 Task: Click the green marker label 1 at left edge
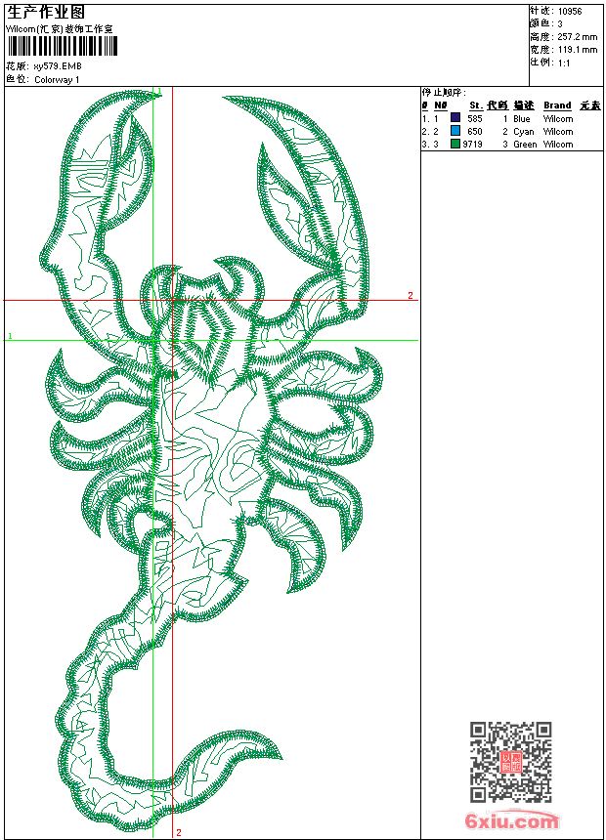(10, 336)
